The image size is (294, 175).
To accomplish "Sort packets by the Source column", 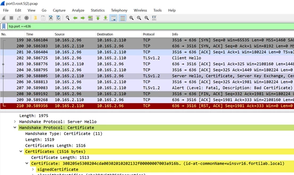I will [x=74, y=34].
